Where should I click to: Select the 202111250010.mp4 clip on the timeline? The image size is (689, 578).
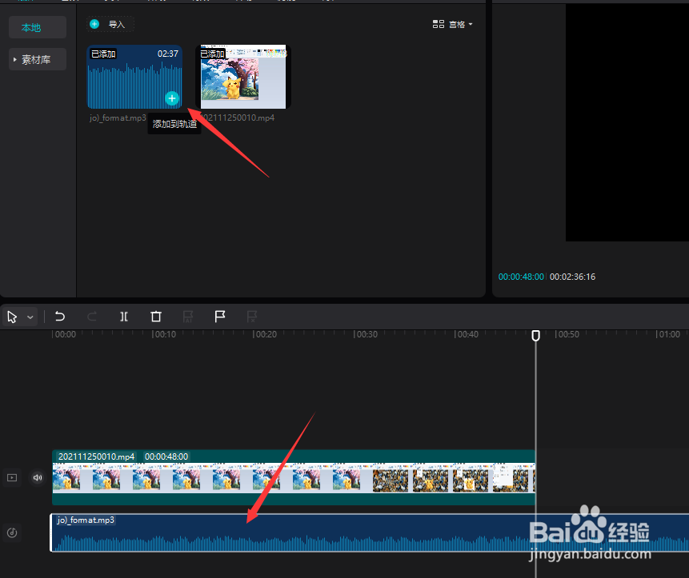(x=294, y=477)
